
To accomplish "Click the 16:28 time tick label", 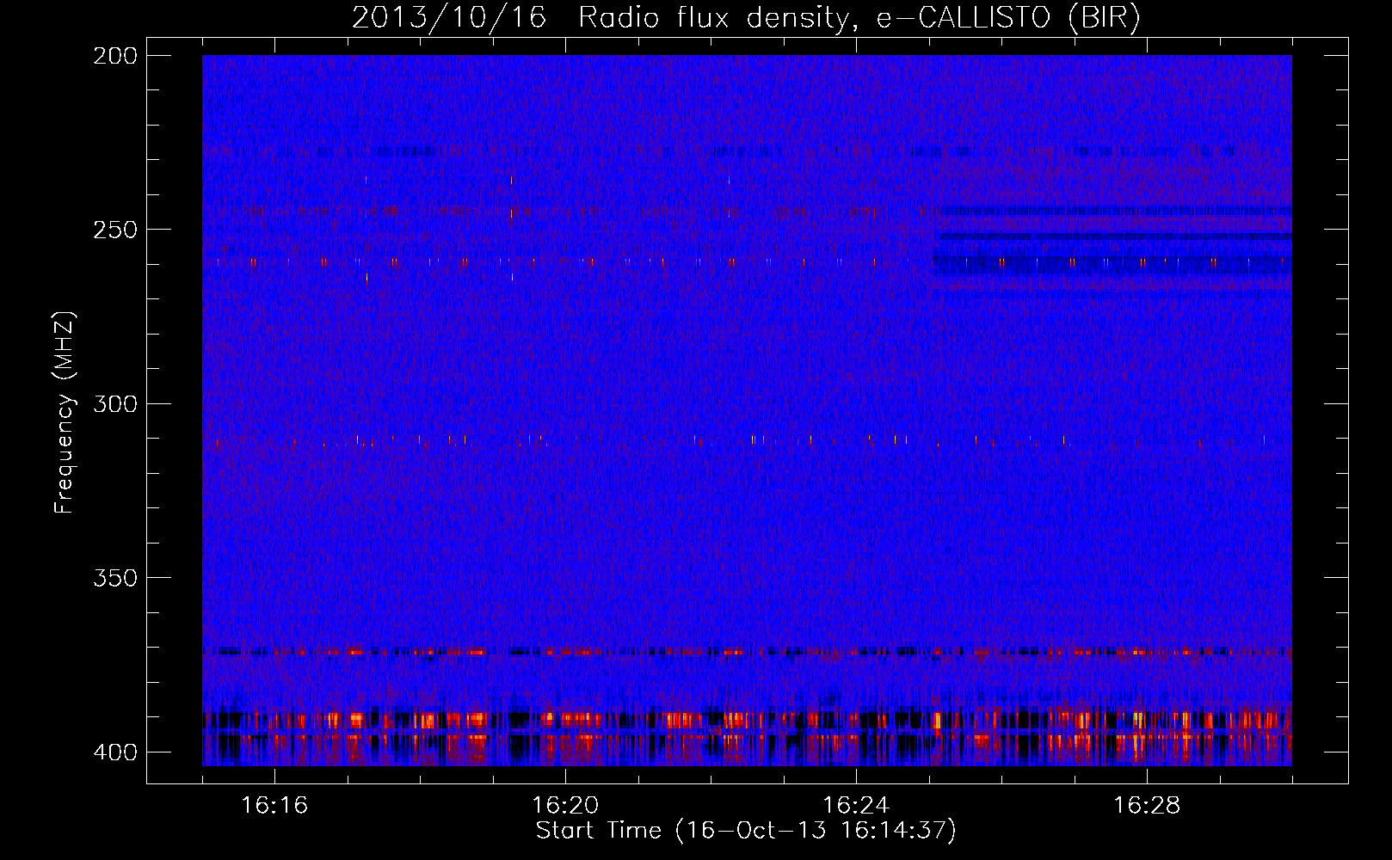I will 1147,805.
